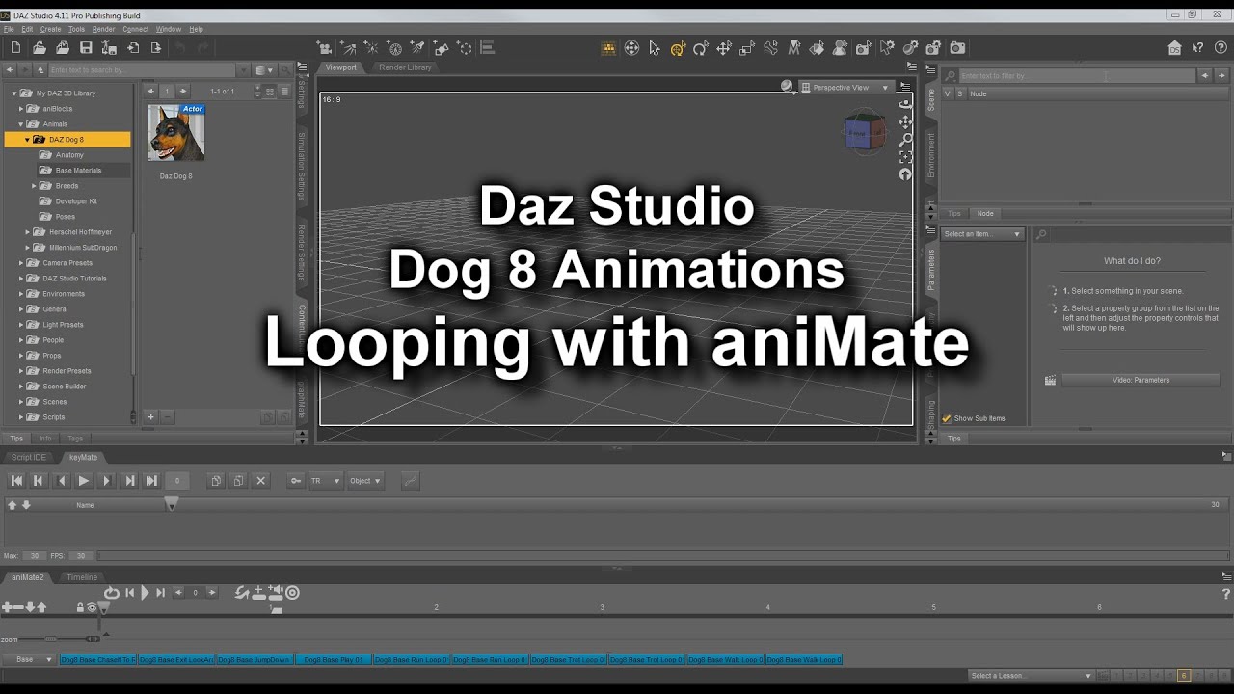The image size is (1234, 694).
Task: Open the Object dropdown in keyMate
Action: [x=365, y=481]
